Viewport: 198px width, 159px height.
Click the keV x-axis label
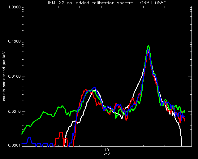click(107, 154)
